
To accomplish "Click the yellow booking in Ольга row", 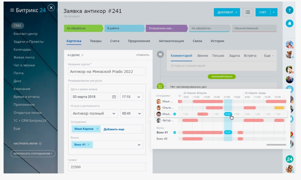I will pos(279,108).
